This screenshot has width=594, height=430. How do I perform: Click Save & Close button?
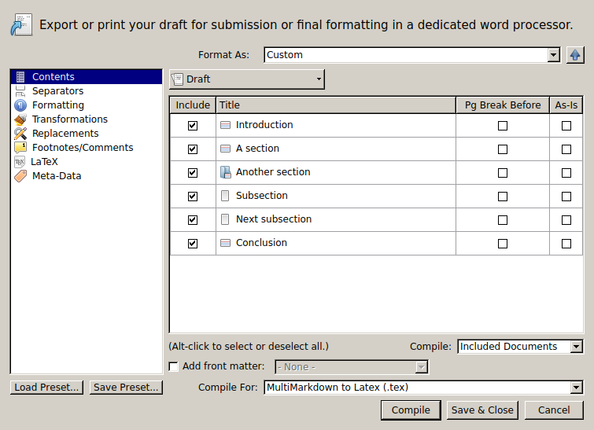[x=482, y=410]
